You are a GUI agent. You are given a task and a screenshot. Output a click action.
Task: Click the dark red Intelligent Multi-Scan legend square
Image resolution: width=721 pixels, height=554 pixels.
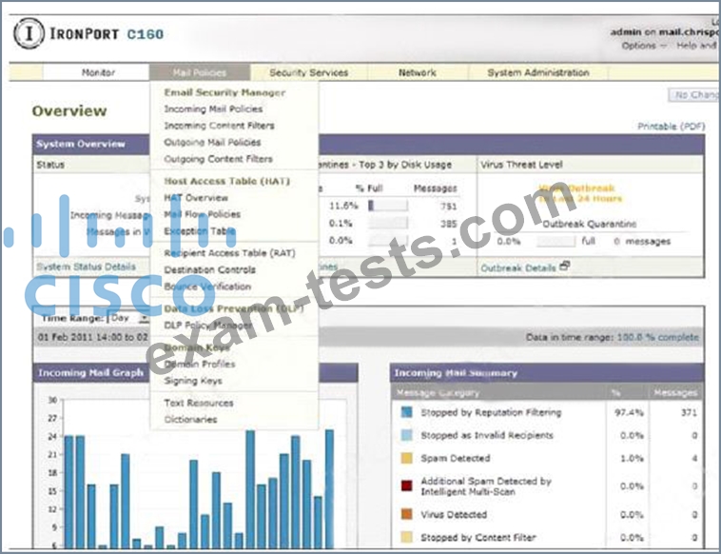point(406,485)
